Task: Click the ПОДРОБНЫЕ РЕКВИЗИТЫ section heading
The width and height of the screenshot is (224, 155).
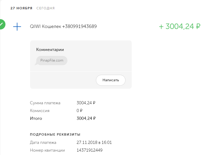Action: click(55, 134)
